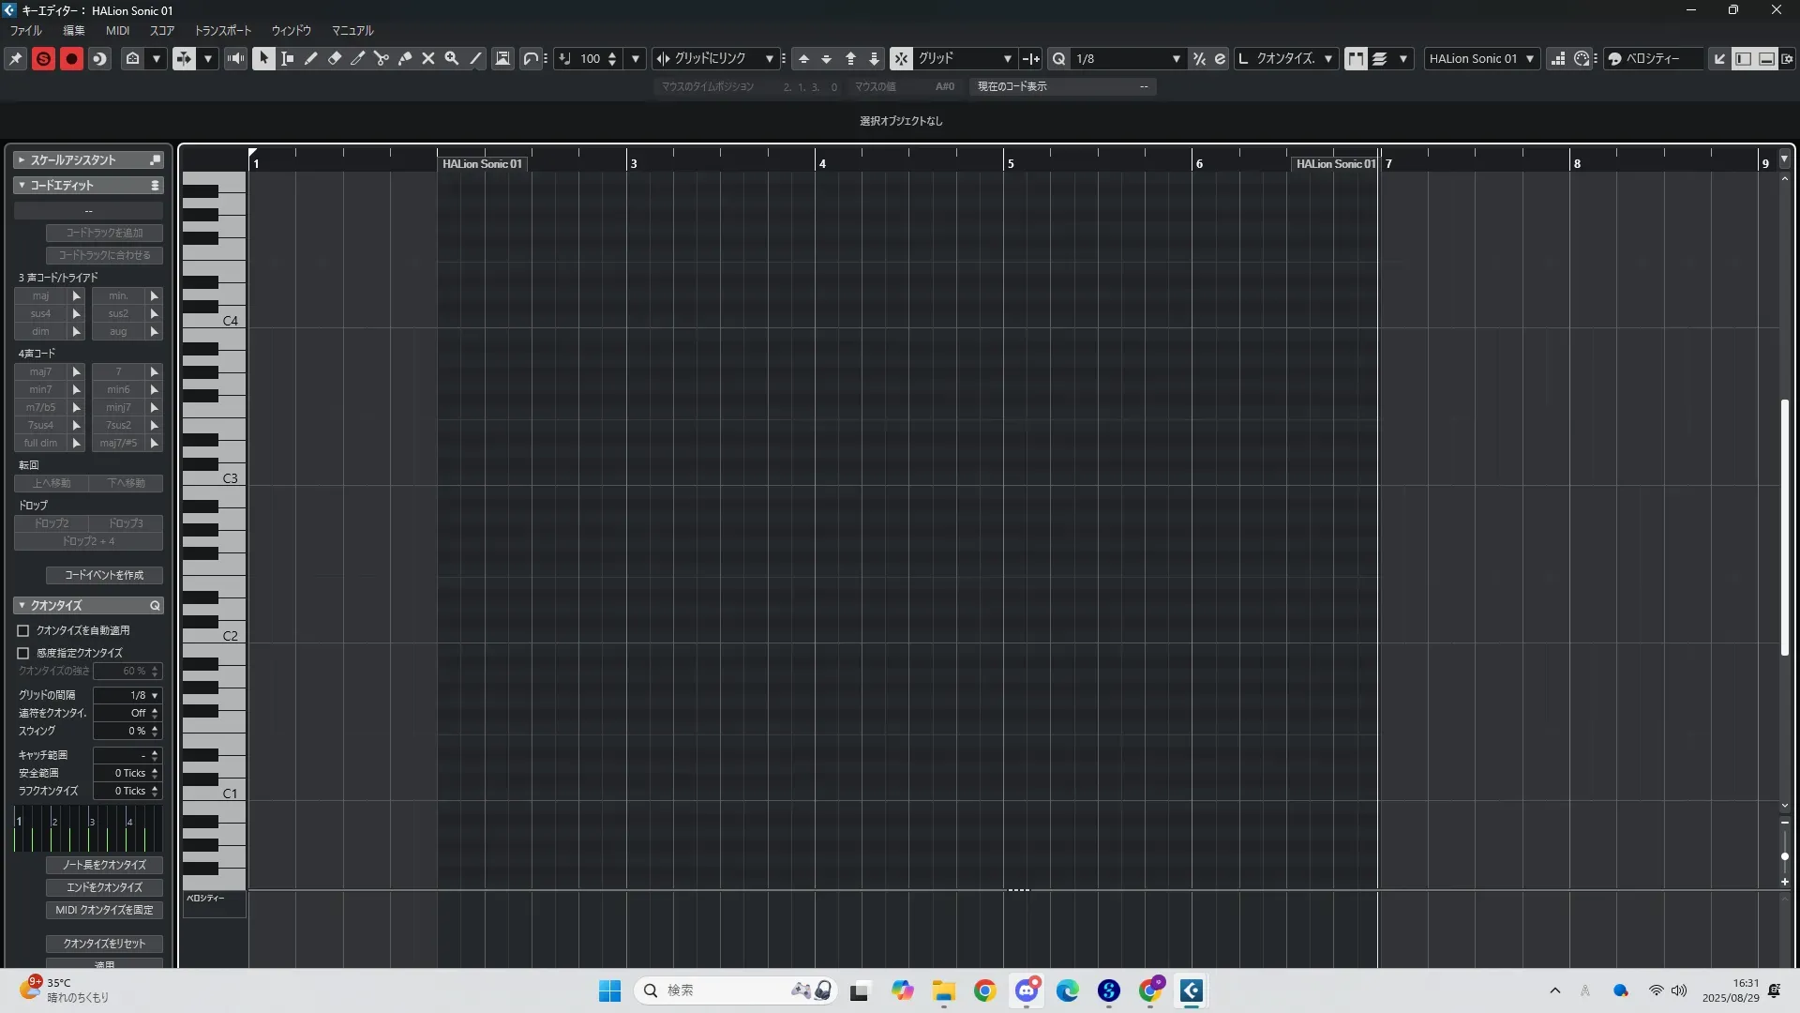This screenshot has width=1800, height=1013.
Task: Click the red Record in Editor button
Action: click(x=71, y=58)
